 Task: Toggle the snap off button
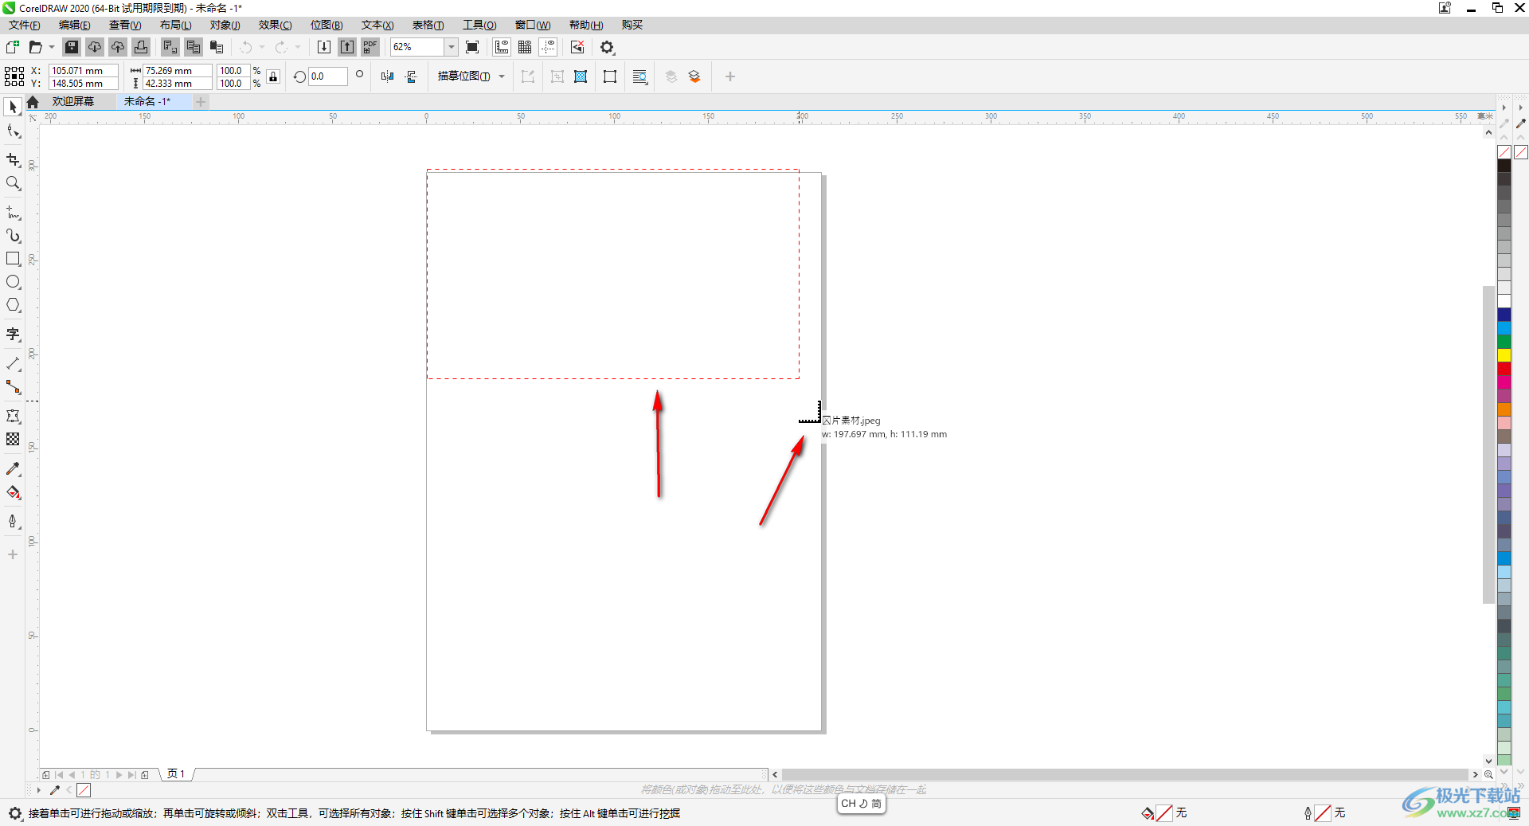[577, 47]
